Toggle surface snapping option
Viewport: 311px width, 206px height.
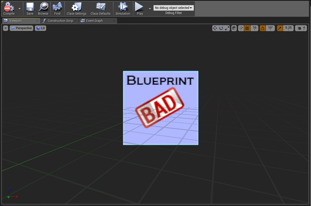pos(241,28)
